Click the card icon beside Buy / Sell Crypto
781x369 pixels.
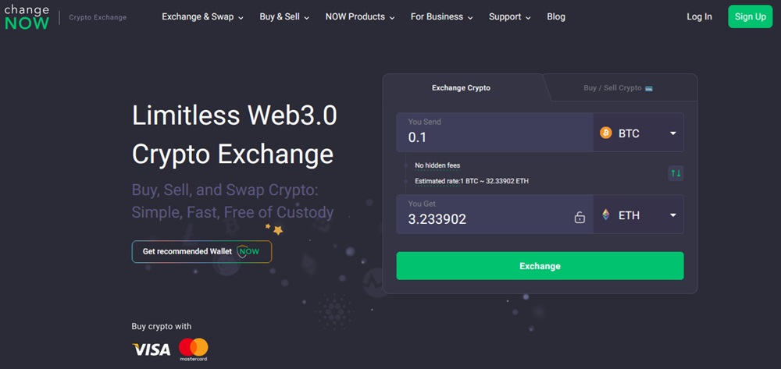(x=649, y=88)
